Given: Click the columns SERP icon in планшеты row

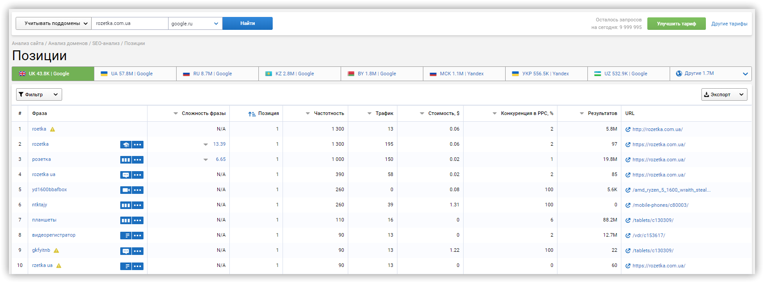Looking at the screenshot, I should 126,220.
